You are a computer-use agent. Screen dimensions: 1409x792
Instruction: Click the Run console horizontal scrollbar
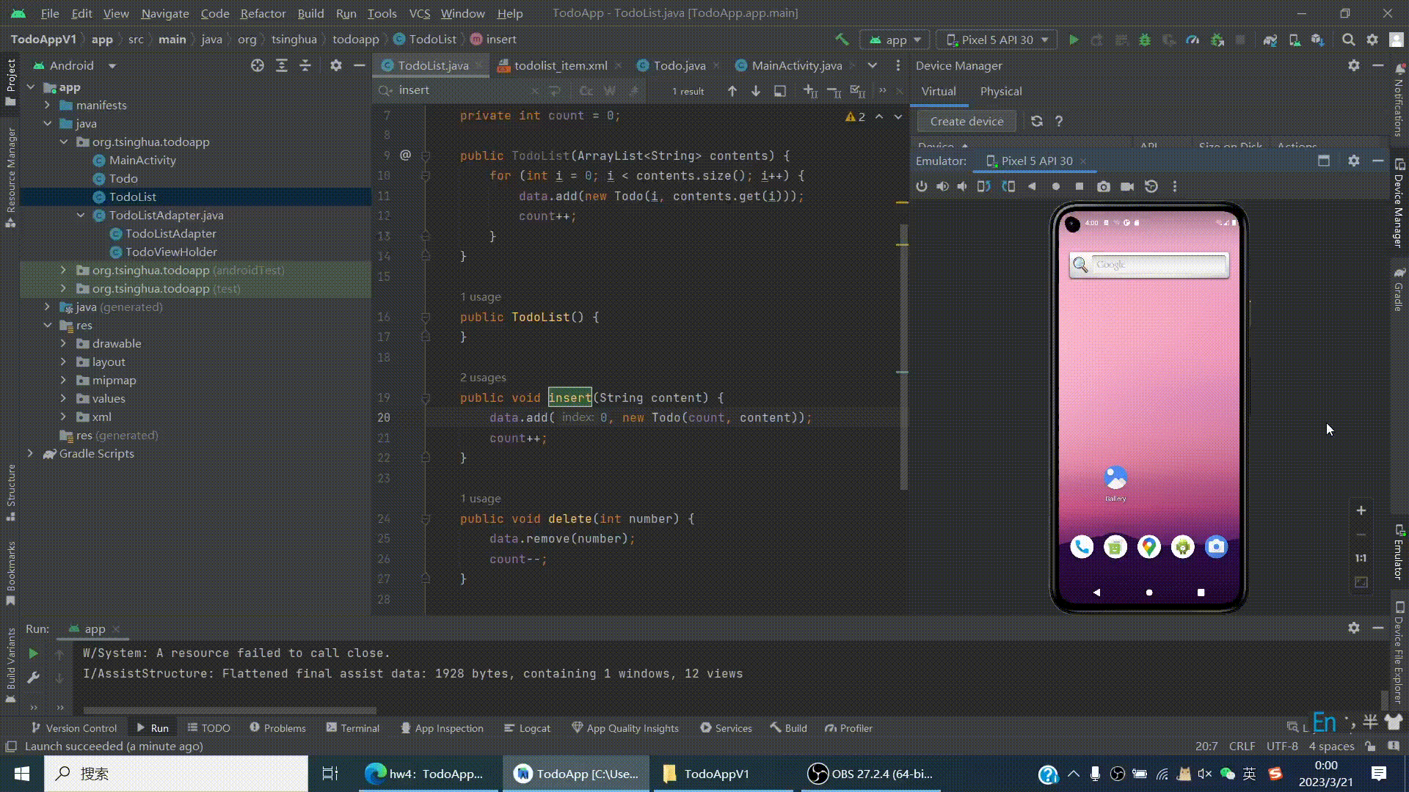click(229, 710)
